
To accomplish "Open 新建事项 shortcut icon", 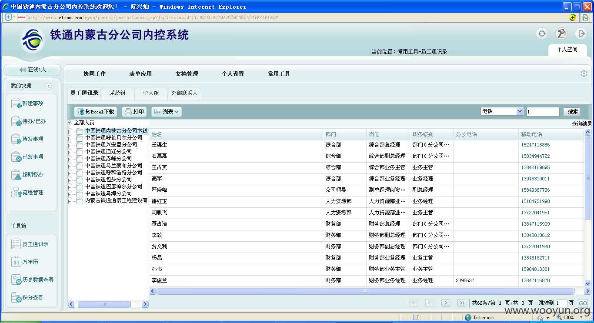I will tap(16, 103).
